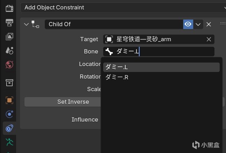226x153 pixels.
Task: Open the Physics properties tab
Action: tap(9, 114)
